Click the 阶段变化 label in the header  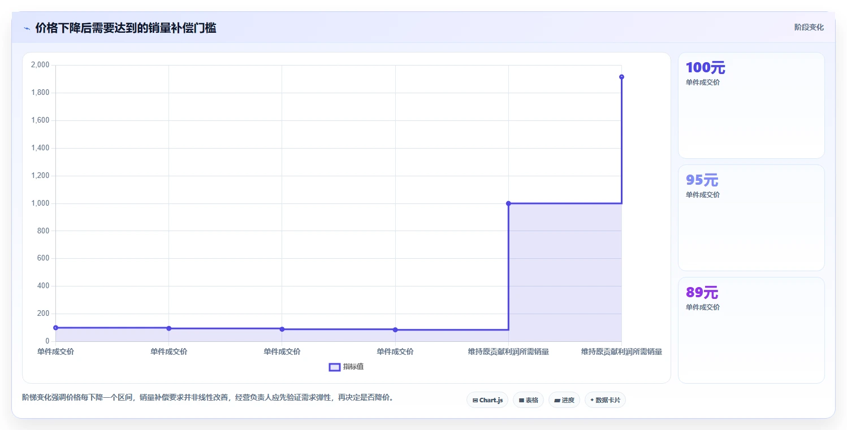click(809, 27)
